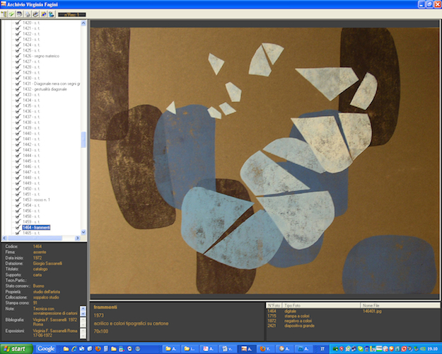
Task: Click Titolato value catalogo
Action: tap(40, 269)
